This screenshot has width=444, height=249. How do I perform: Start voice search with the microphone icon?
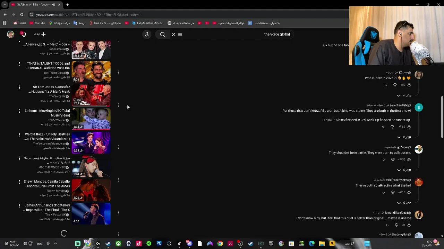(x=147, y=34)
